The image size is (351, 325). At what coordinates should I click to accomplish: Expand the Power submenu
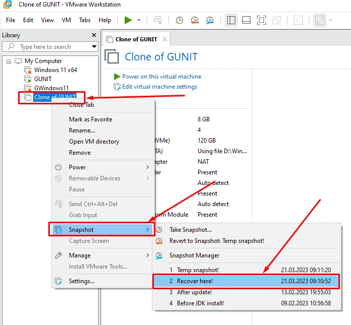pos(104,167)
